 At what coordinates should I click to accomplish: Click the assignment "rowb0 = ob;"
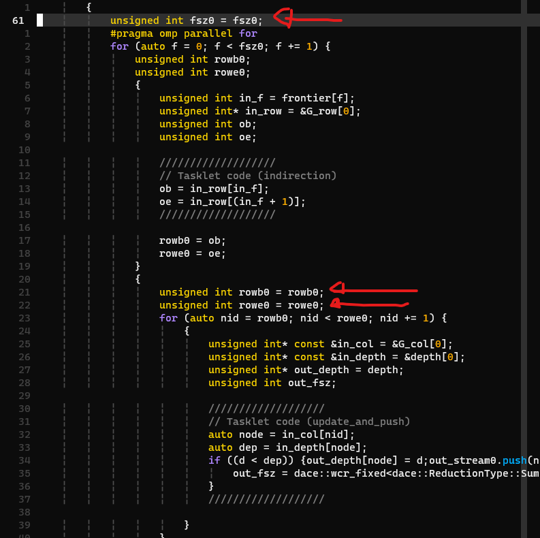pos(192,240)
